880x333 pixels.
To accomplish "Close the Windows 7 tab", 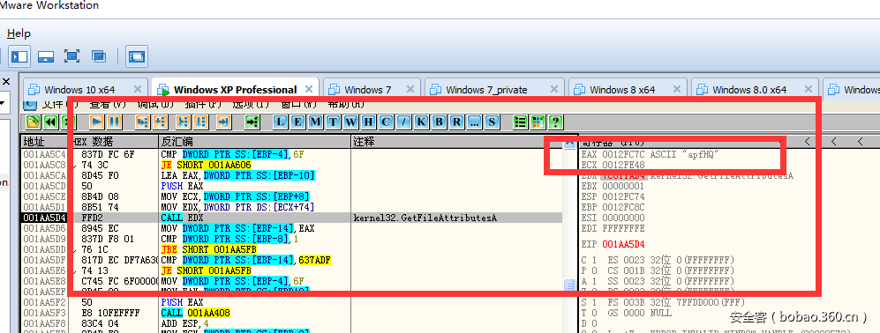I will click(x=410, y=89).
